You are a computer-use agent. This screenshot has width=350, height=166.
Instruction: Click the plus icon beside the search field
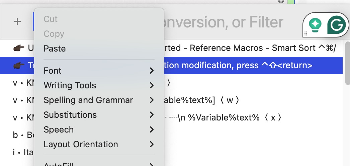pyautogui.click(x=17, y=22)
